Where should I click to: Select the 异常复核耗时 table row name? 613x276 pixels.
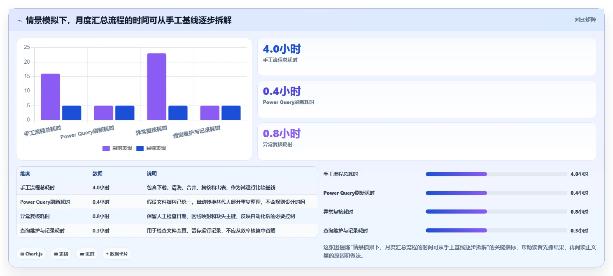point(35,216)
